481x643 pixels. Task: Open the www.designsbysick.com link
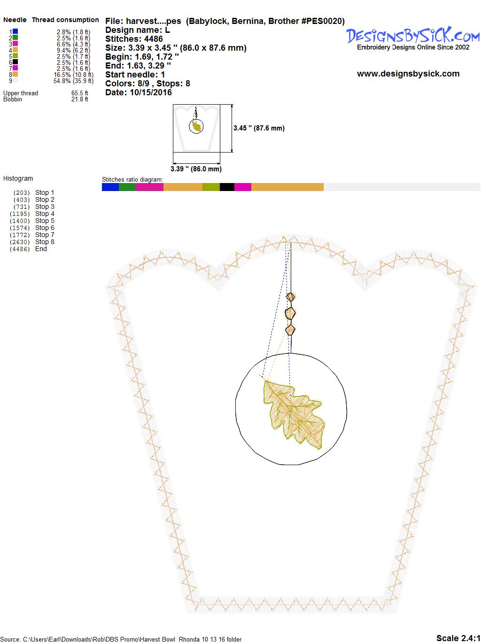pyautogui.click(x=408, y=74)
